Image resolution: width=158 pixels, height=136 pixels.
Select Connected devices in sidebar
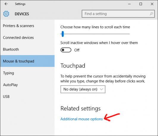point(18,38)
